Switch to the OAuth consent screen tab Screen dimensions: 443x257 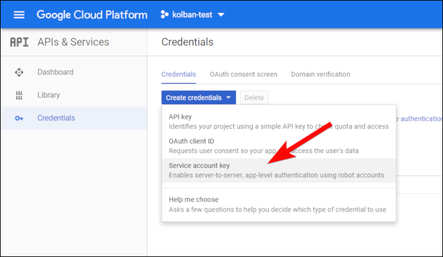(x=243, y=74)
